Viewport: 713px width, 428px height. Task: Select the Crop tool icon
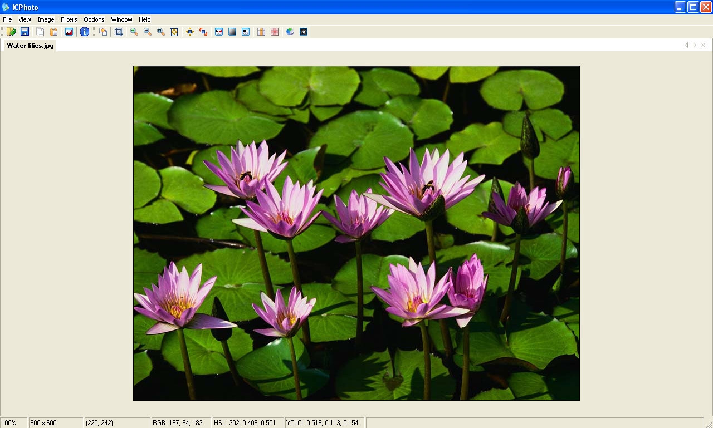pyautogui.click(x=119, y=32)
